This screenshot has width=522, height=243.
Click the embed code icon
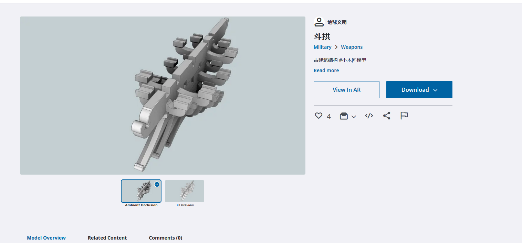[x=369, y=116]
